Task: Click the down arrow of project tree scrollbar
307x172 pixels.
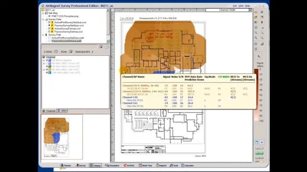Action: click(x=108, y=41)
